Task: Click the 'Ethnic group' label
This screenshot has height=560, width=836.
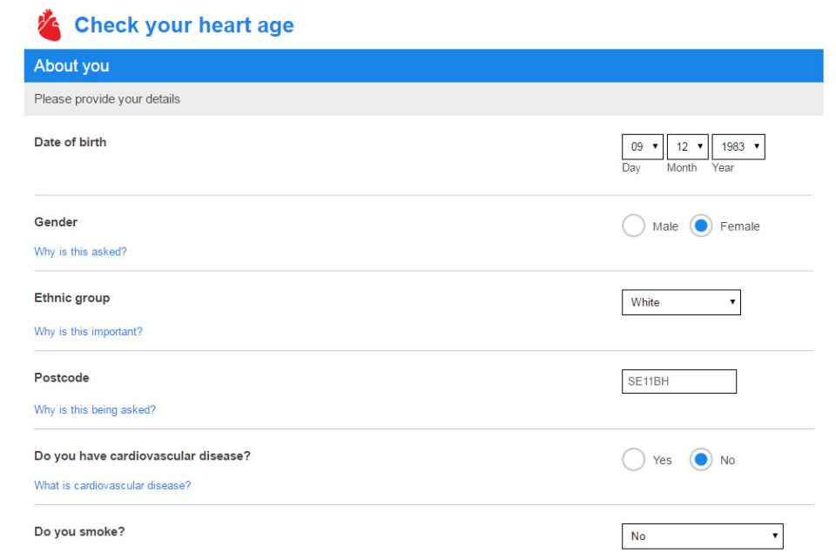Action: 72,298
